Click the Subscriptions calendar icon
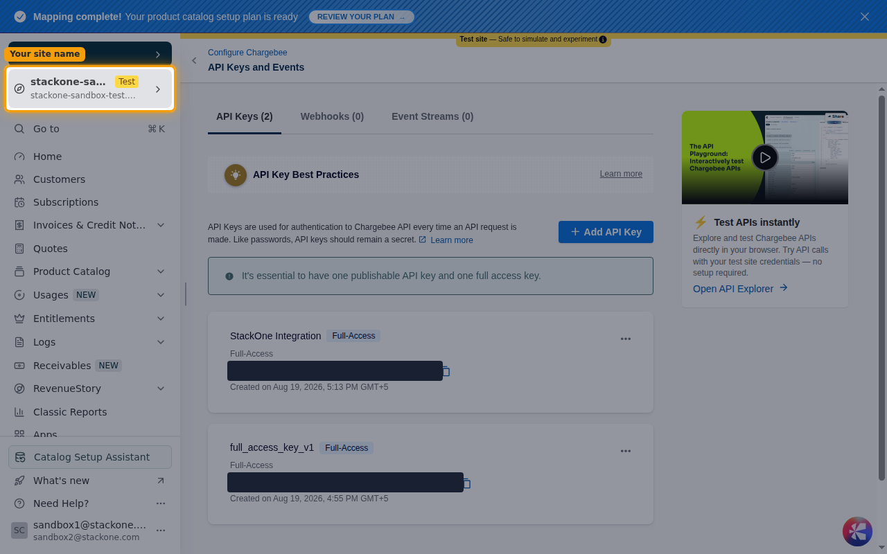887x554 pixels. pyautogui.click(x=19, y=202)
